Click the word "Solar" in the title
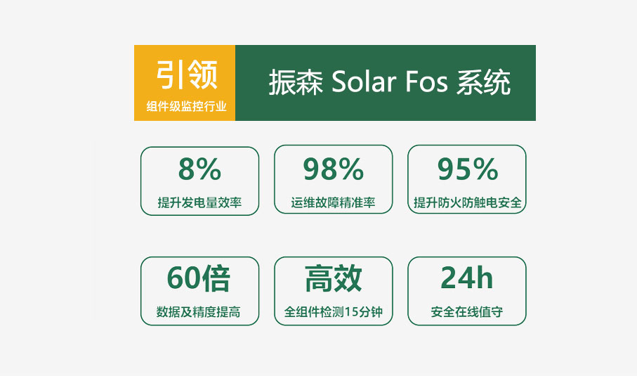 coord(362,83)
